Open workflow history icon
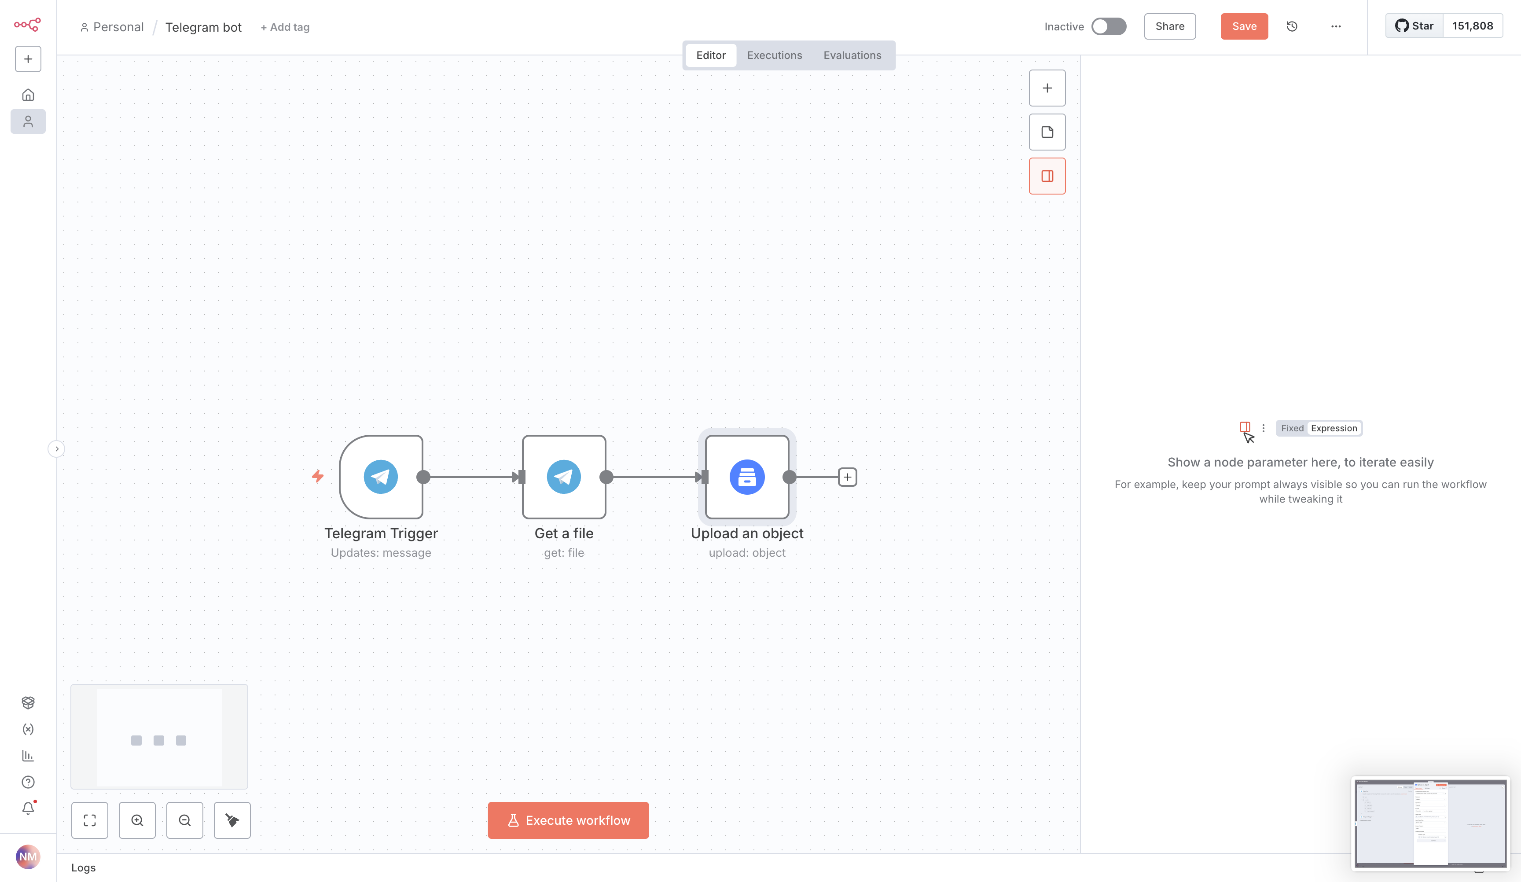This screenshot has height=882, width=1521. (1292, 26)
